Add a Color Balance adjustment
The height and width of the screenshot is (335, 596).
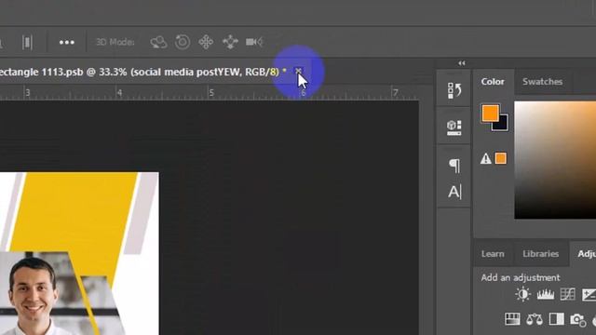tap(535, 319)
